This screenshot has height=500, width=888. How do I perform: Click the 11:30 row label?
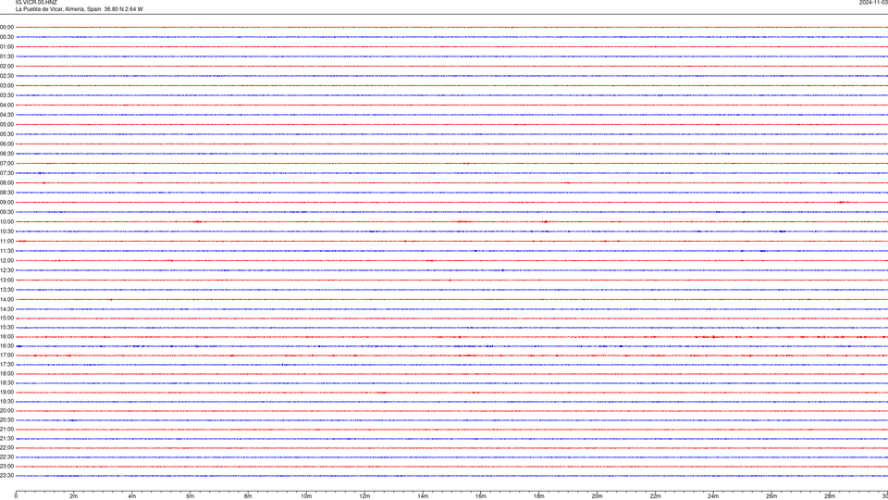(6, 251)
